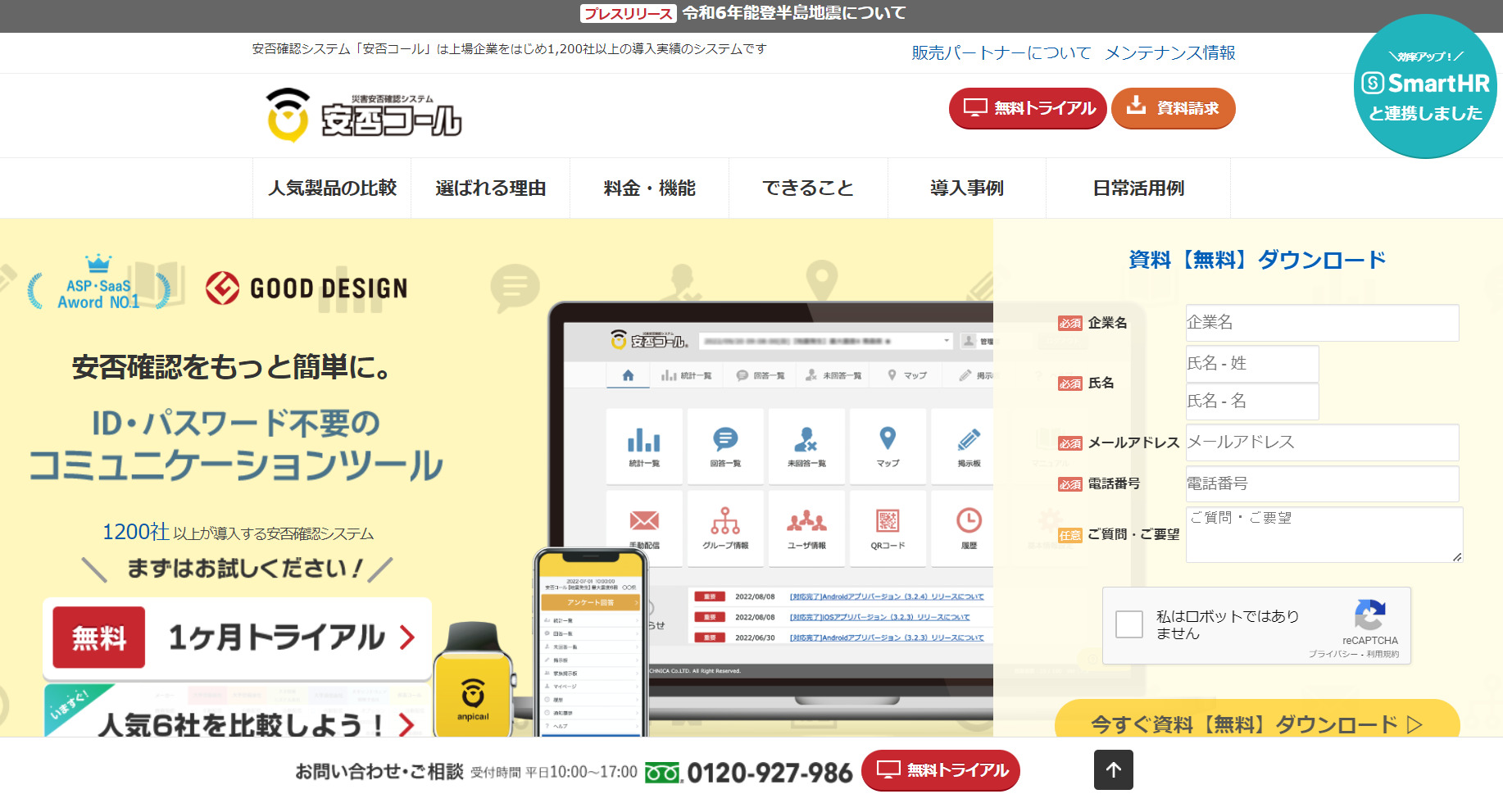Viewport: 1503px width, 794px height.
Task: Click 人気6社を比較しよう banner
Action: pos(237,711)
